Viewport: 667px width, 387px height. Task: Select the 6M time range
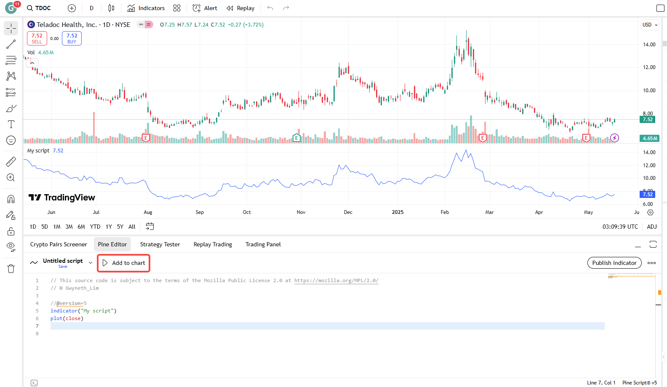(81, 227)
